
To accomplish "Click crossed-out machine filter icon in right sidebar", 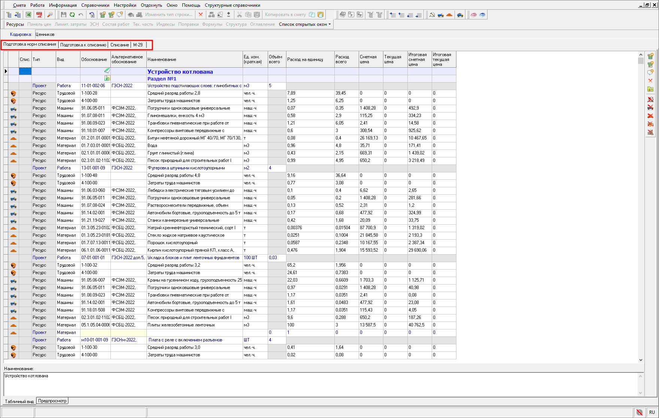I will pos(650,107).
